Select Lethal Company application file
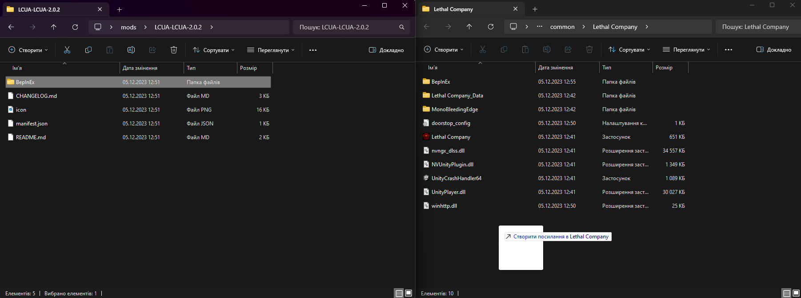Screen dimensions: 801x298 point(554,137)
